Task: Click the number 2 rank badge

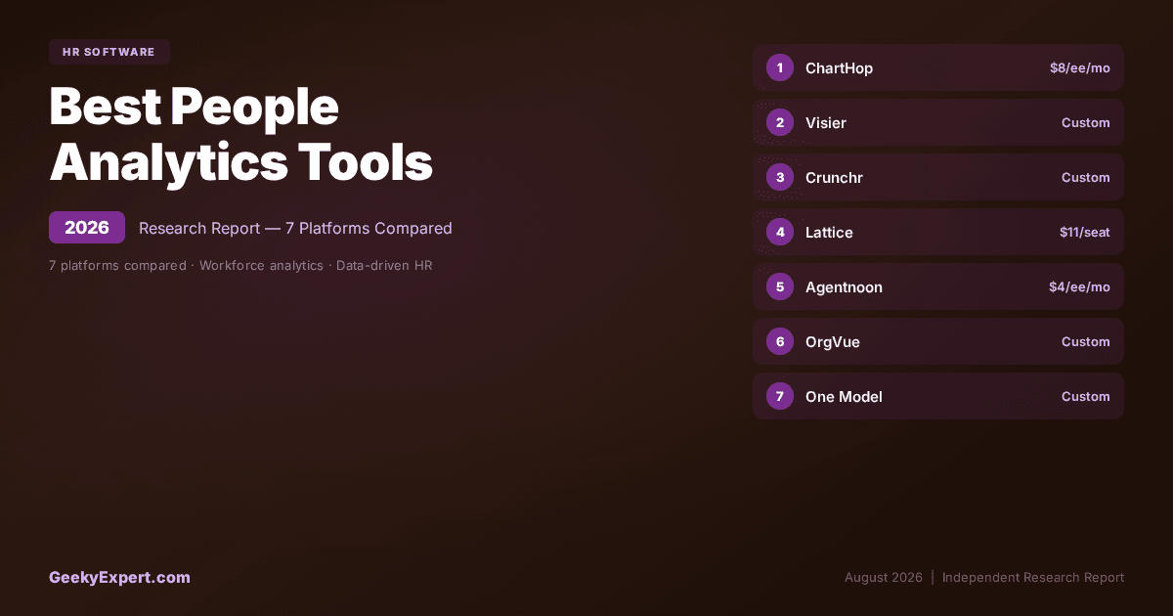Action: coord(780,122)
